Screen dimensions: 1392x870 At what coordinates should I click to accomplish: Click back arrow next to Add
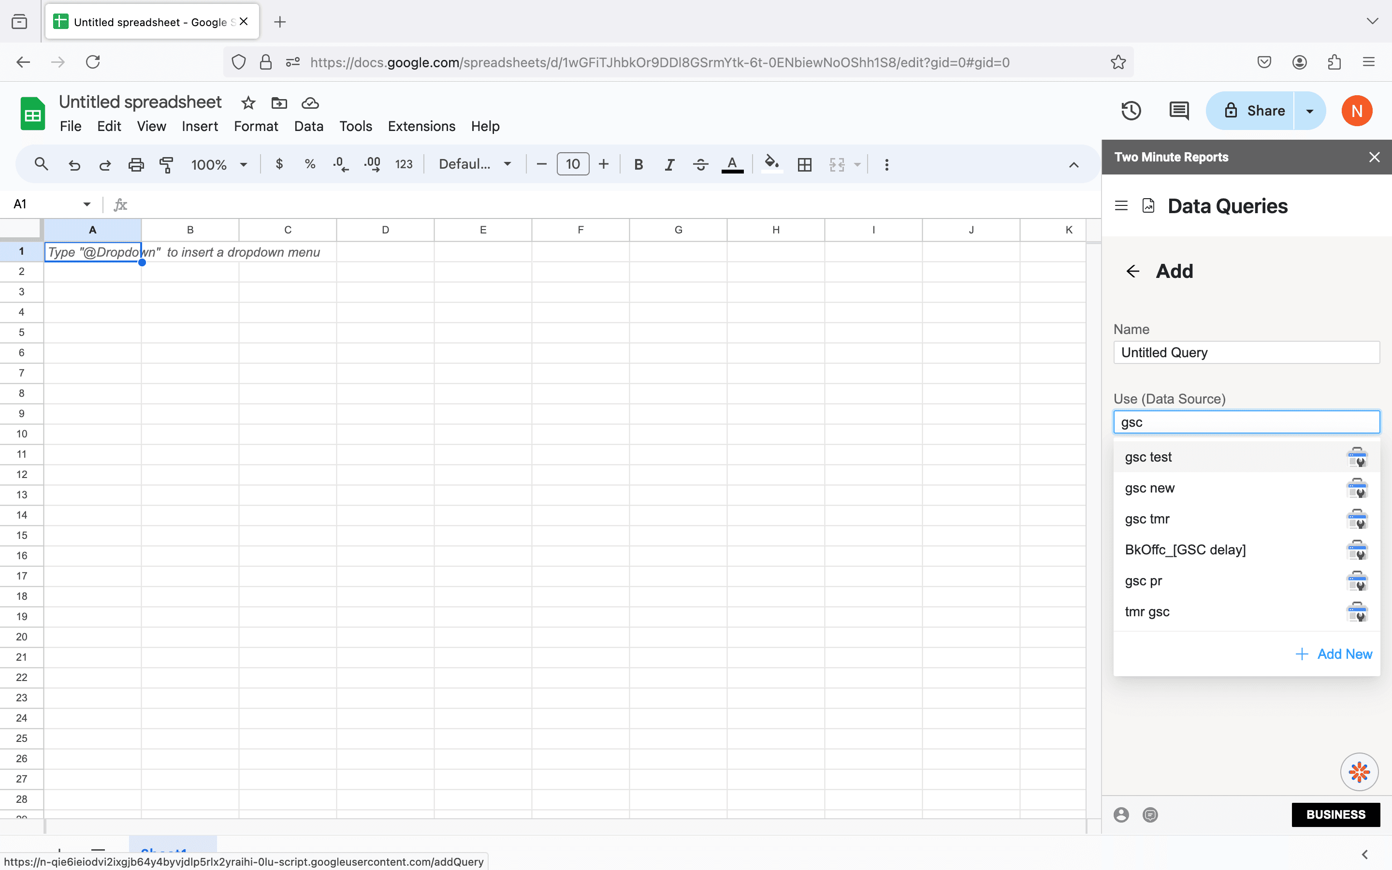point(1132,271)
